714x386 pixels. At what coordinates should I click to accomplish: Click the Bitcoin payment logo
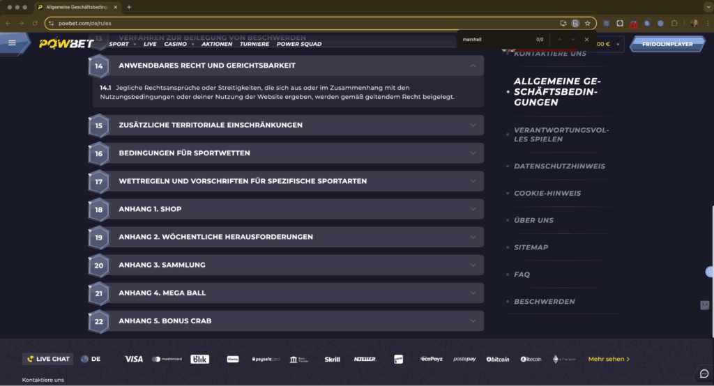tap(498, 360)
